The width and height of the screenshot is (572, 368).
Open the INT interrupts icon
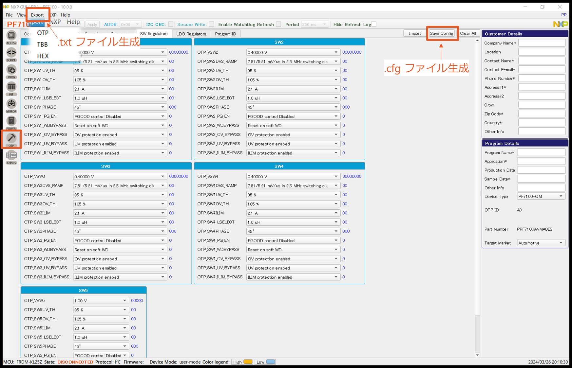[x=11, y=88]
